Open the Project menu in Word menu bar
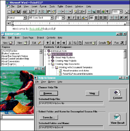Viewport: 130px width, 131px height. click(x=69, y=7)
